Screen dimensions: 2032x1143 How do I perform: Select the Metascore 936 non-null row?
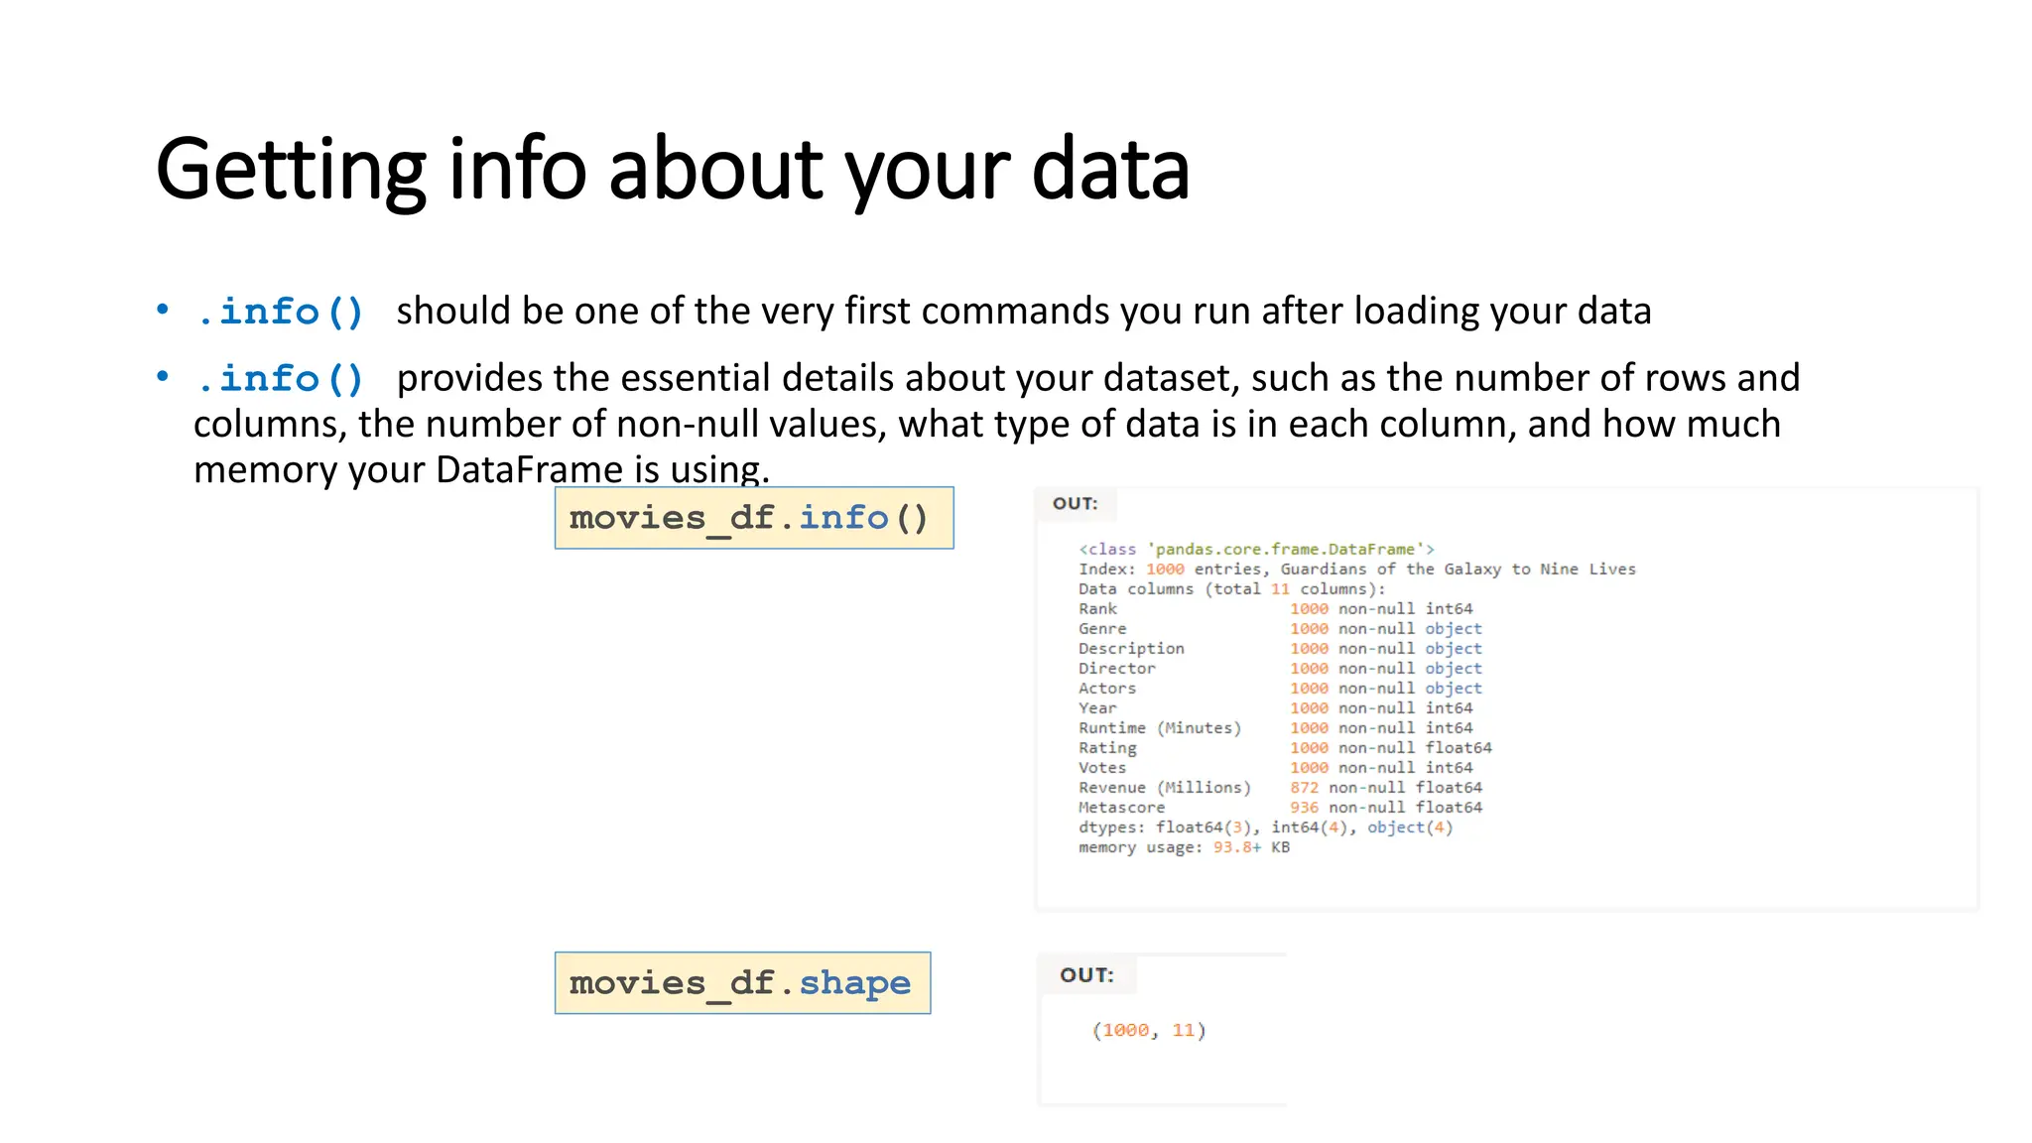click(1280, 807)
